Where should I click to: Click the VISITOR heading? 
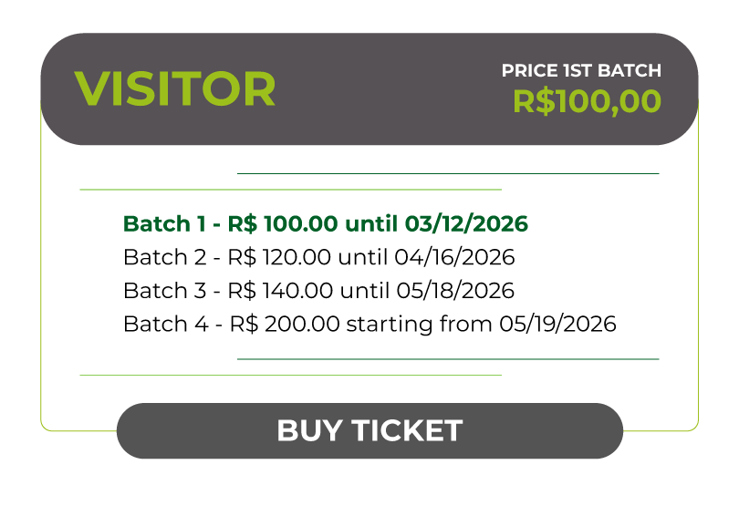[174, 89]
